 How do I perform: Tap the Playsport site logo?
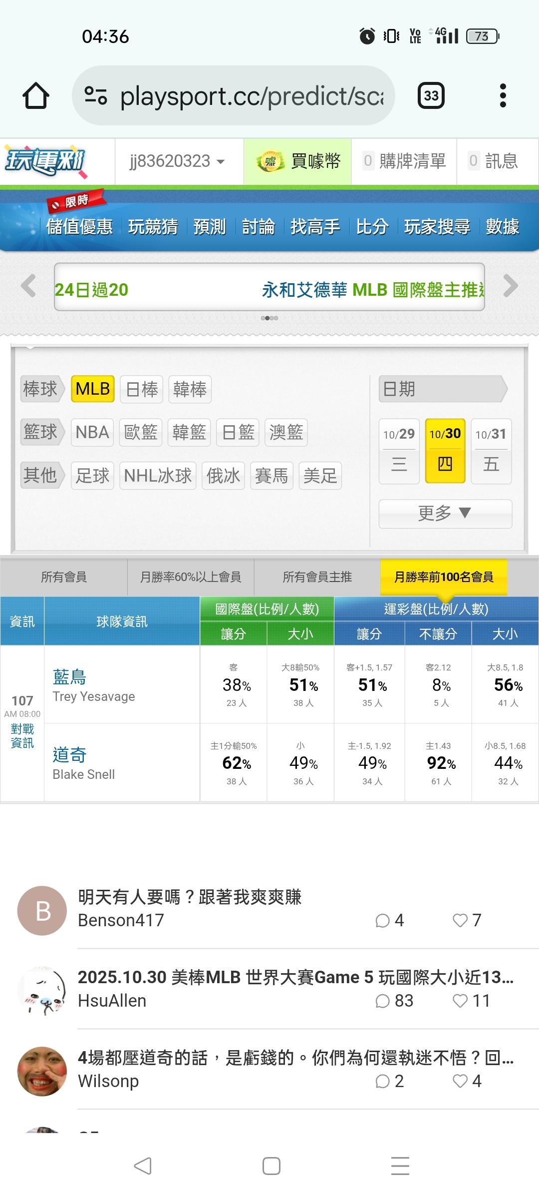(46, 161)
